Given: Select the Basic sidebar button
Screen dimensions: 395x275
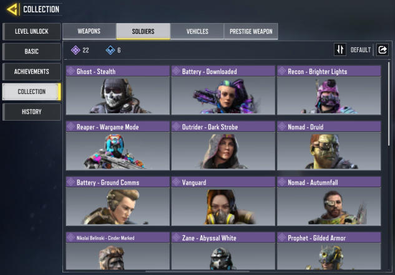Looking at the screenshot, I should 31,52.
